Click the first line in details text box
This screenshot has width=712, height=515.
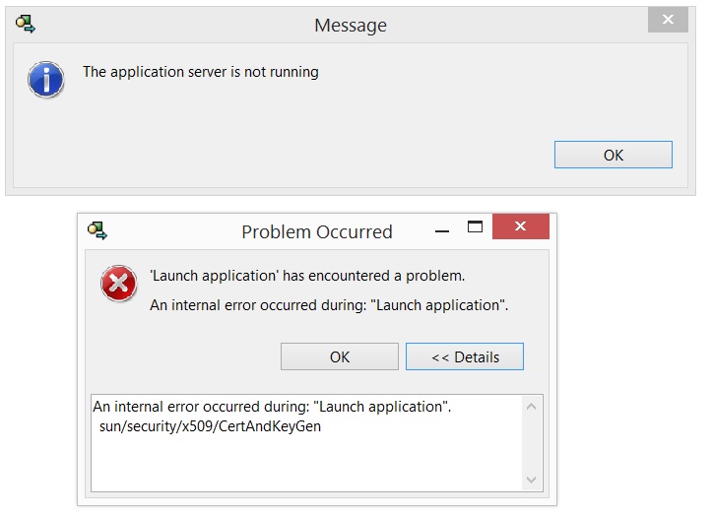[271, 407]
